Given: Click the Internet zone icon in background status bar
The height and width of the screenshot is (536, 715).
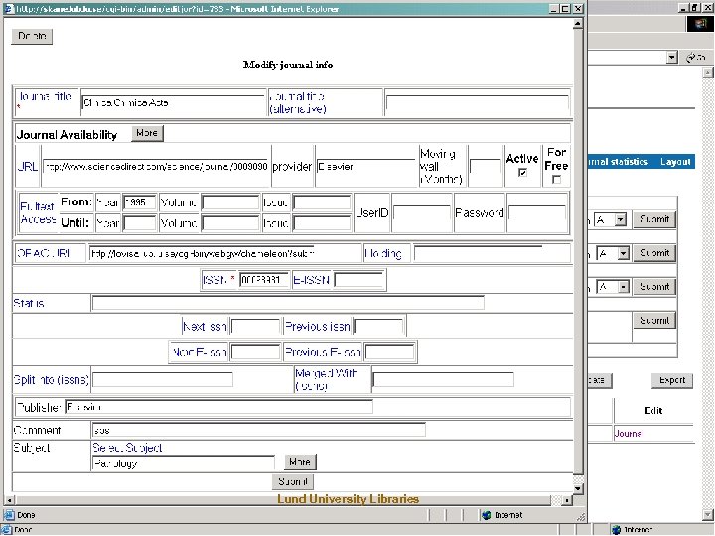Looking at the screenshot, I should pyautogui.click(x=616, y=530).
